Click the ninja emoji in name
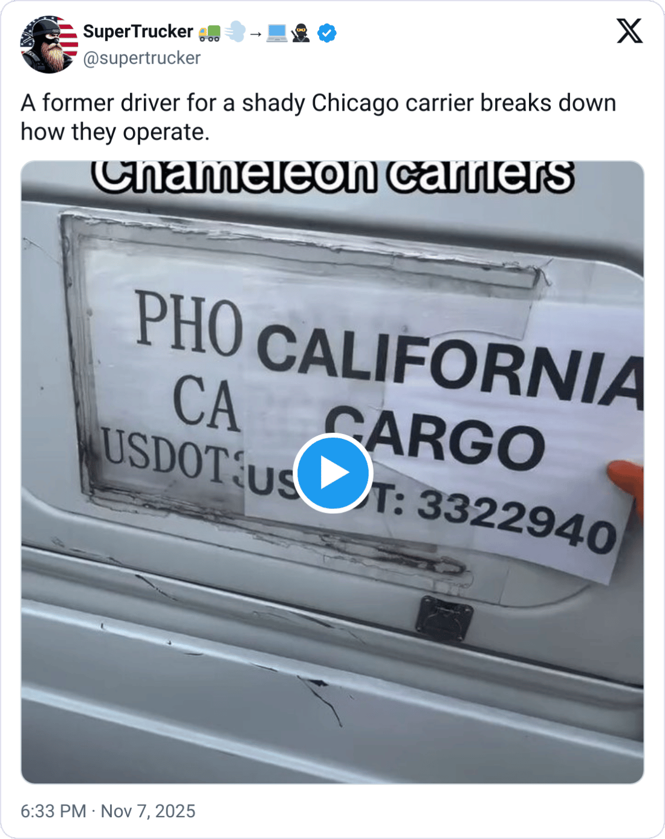 coord(300,33)
